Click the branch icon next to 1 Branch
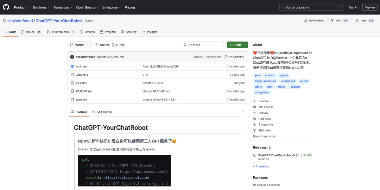Viewport: 380px width, 190px height. [x=95, y=45]
